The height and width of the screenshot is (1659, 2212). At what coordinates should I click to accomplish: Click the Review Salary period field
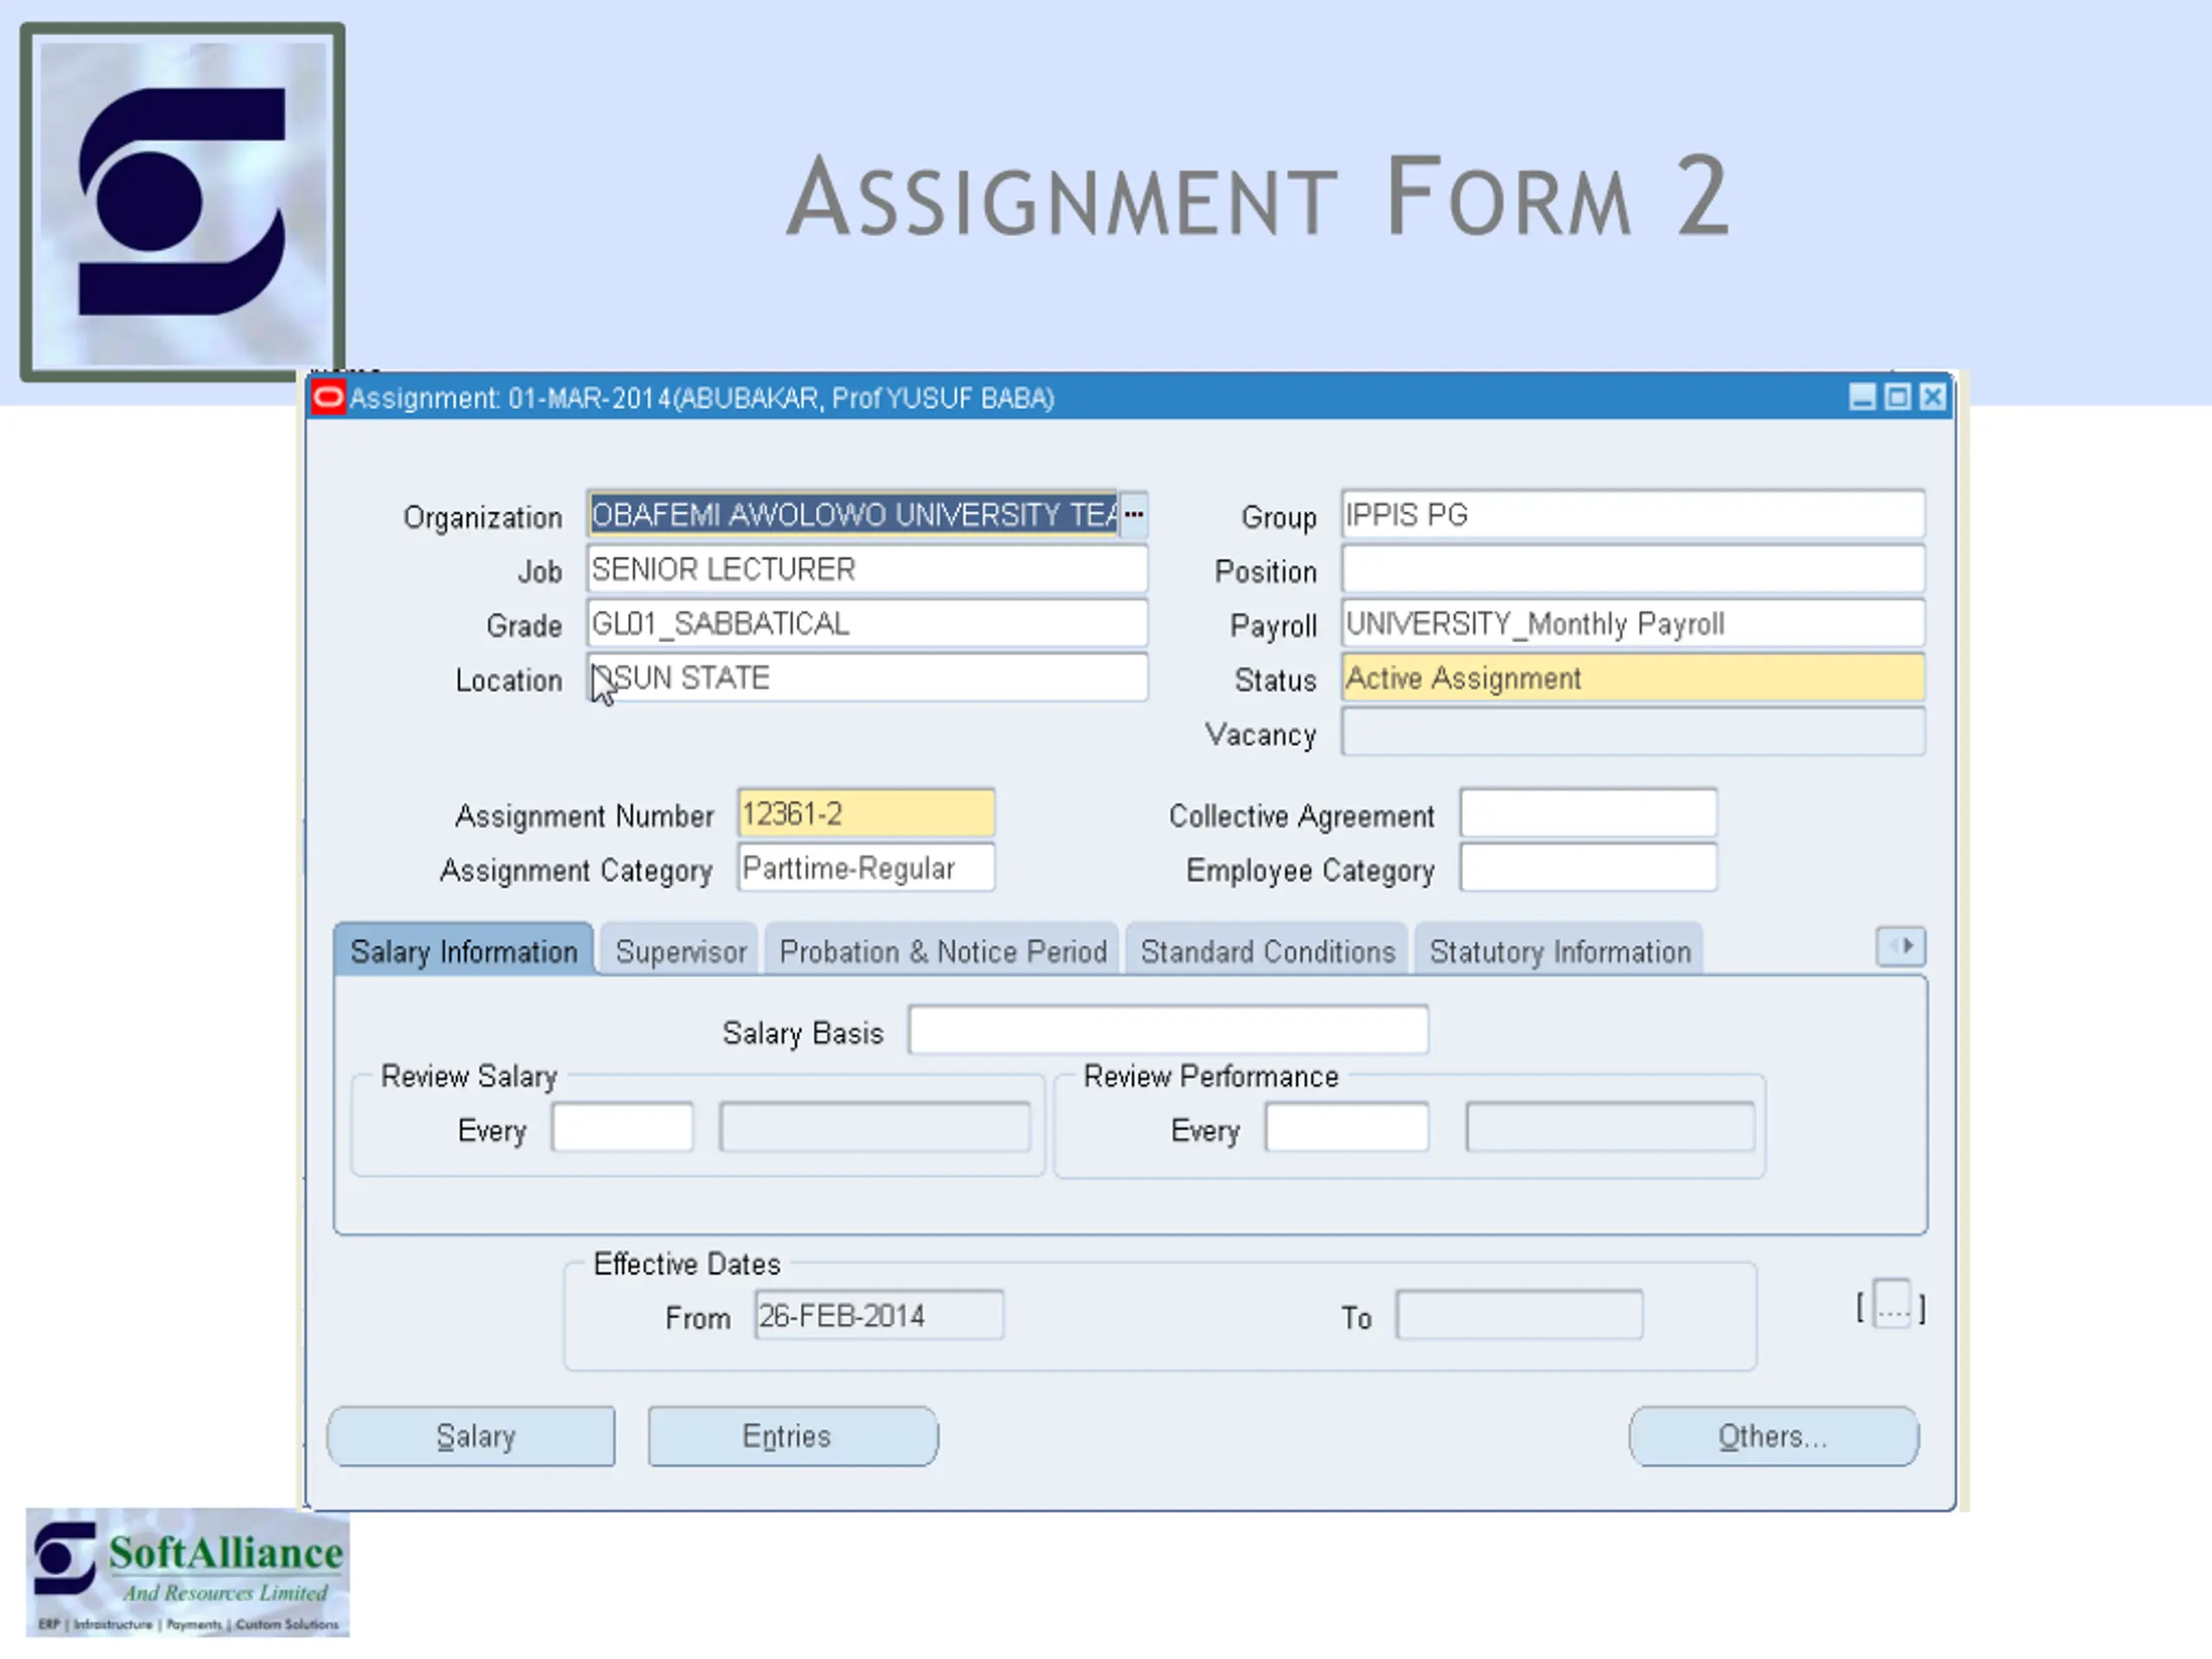[x=874, y=1127]
